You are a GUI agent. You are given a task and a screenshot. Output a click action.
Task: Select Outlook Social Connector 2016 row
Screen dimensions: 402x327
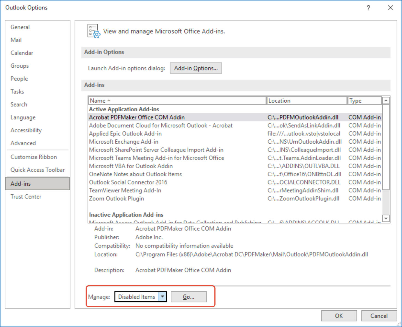point(235,182)
